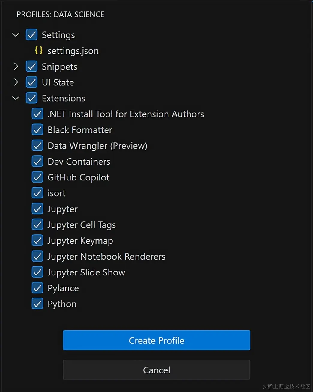Click the .NET Install Tool label
Viewport: 313px width, 392px height.
point(126,114)
